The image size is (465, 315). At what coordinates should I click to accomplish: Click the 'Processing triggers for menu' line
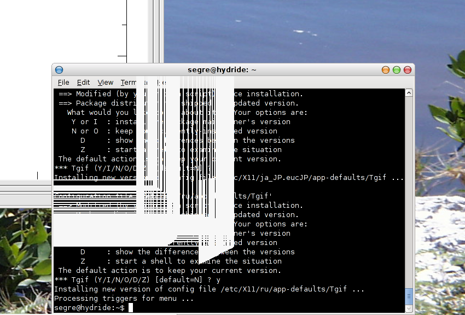[x=124, y=299]
